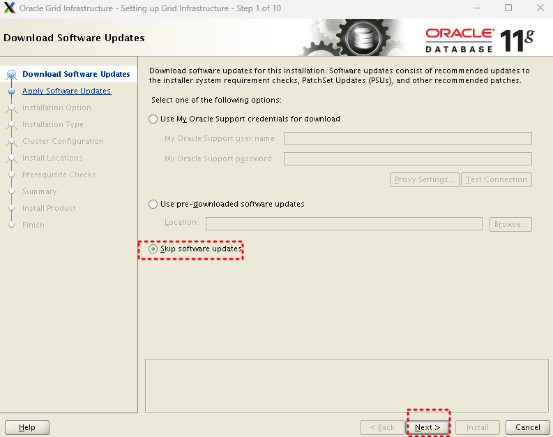Click Install Locations step label
This screenshot has height=437, width=553.
tap(52, 158)
